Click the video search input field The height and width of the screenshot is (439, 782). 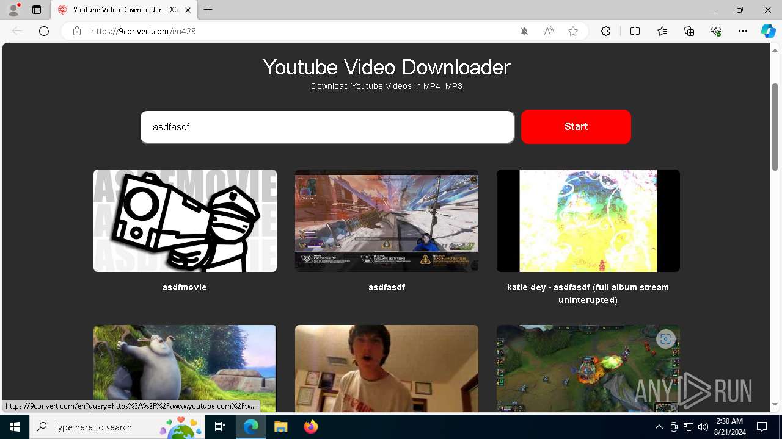click(327, 127)
